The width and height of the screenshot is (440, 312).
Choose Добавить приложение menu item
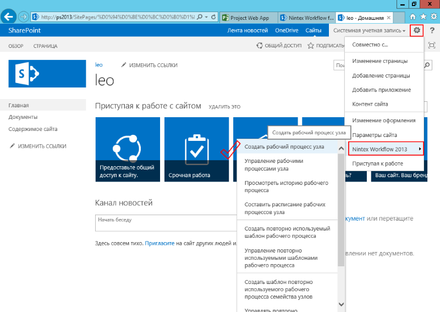click(x=384, y=90)
